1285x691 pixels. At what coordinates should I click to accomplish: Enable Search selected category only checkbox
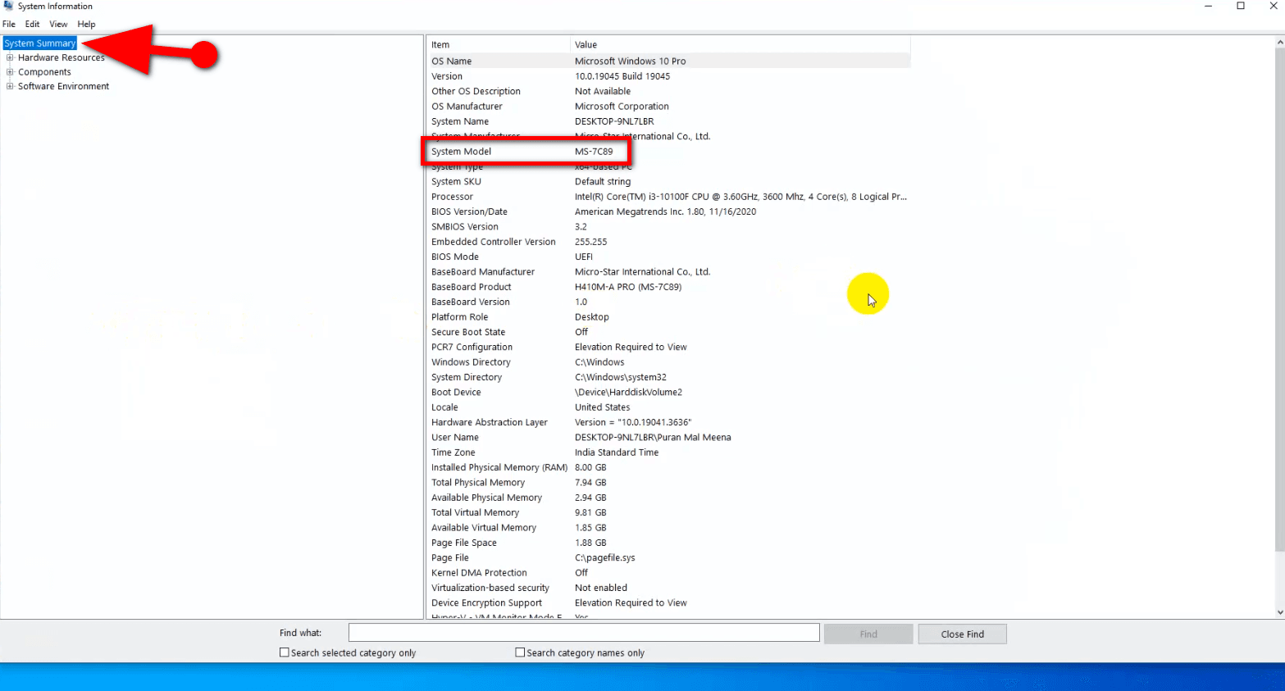coord(285,652)
